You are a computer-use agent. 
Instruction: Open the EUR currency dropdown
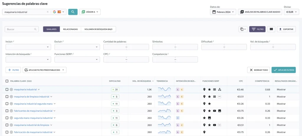291,12
